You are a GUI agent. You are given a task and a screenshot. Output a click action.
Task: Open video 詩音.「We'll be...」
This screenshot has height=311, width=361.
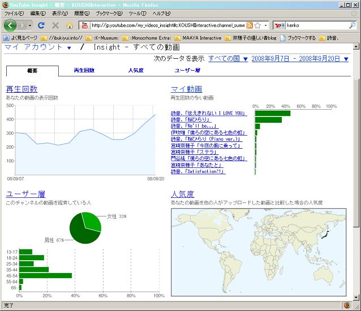pyautogui.click(x=195, y=126)
